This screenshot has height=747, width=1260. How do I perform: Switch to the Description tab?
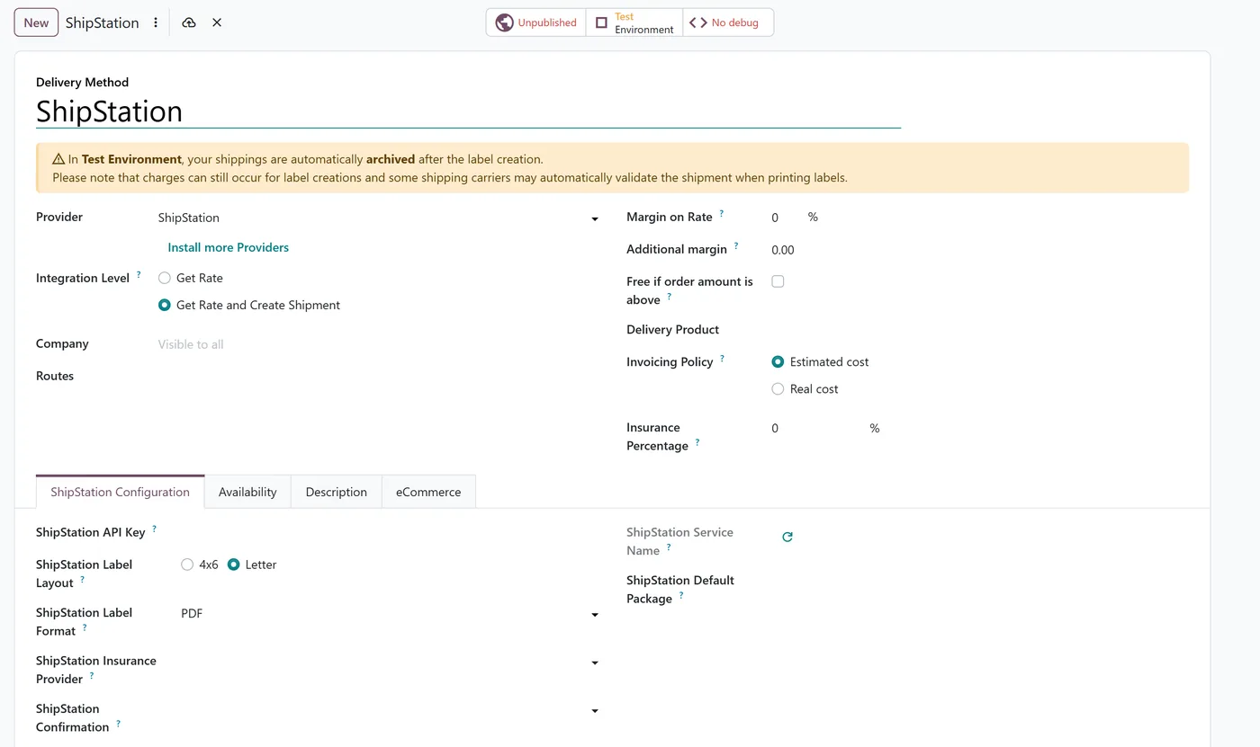point(337,492)
